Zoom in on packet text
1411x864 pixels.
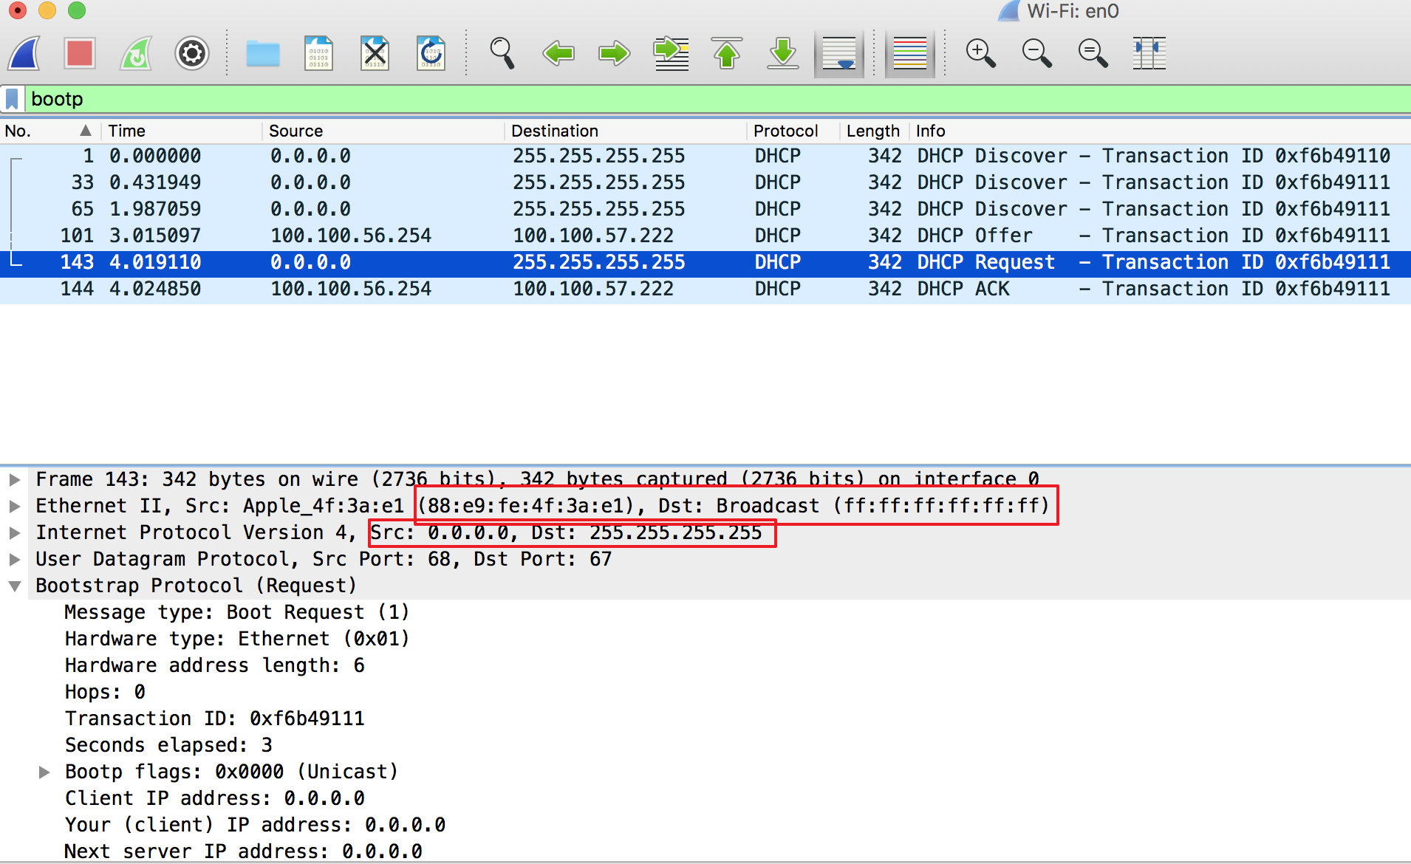[981, 53]
